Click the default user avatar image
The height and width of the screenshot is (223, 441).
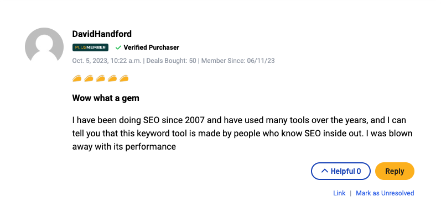click(x=45, y=45)
